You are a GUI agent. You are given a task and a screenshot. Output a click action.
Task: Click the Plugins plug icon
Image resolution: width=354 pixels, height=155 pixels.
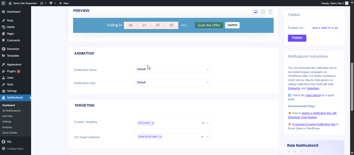[3, 71]
